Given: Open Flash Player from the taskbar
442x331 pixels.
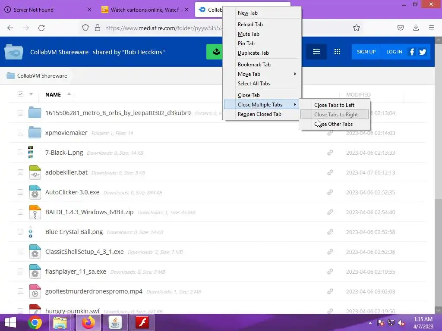Looking at the screenshot, I should (142, 322).
